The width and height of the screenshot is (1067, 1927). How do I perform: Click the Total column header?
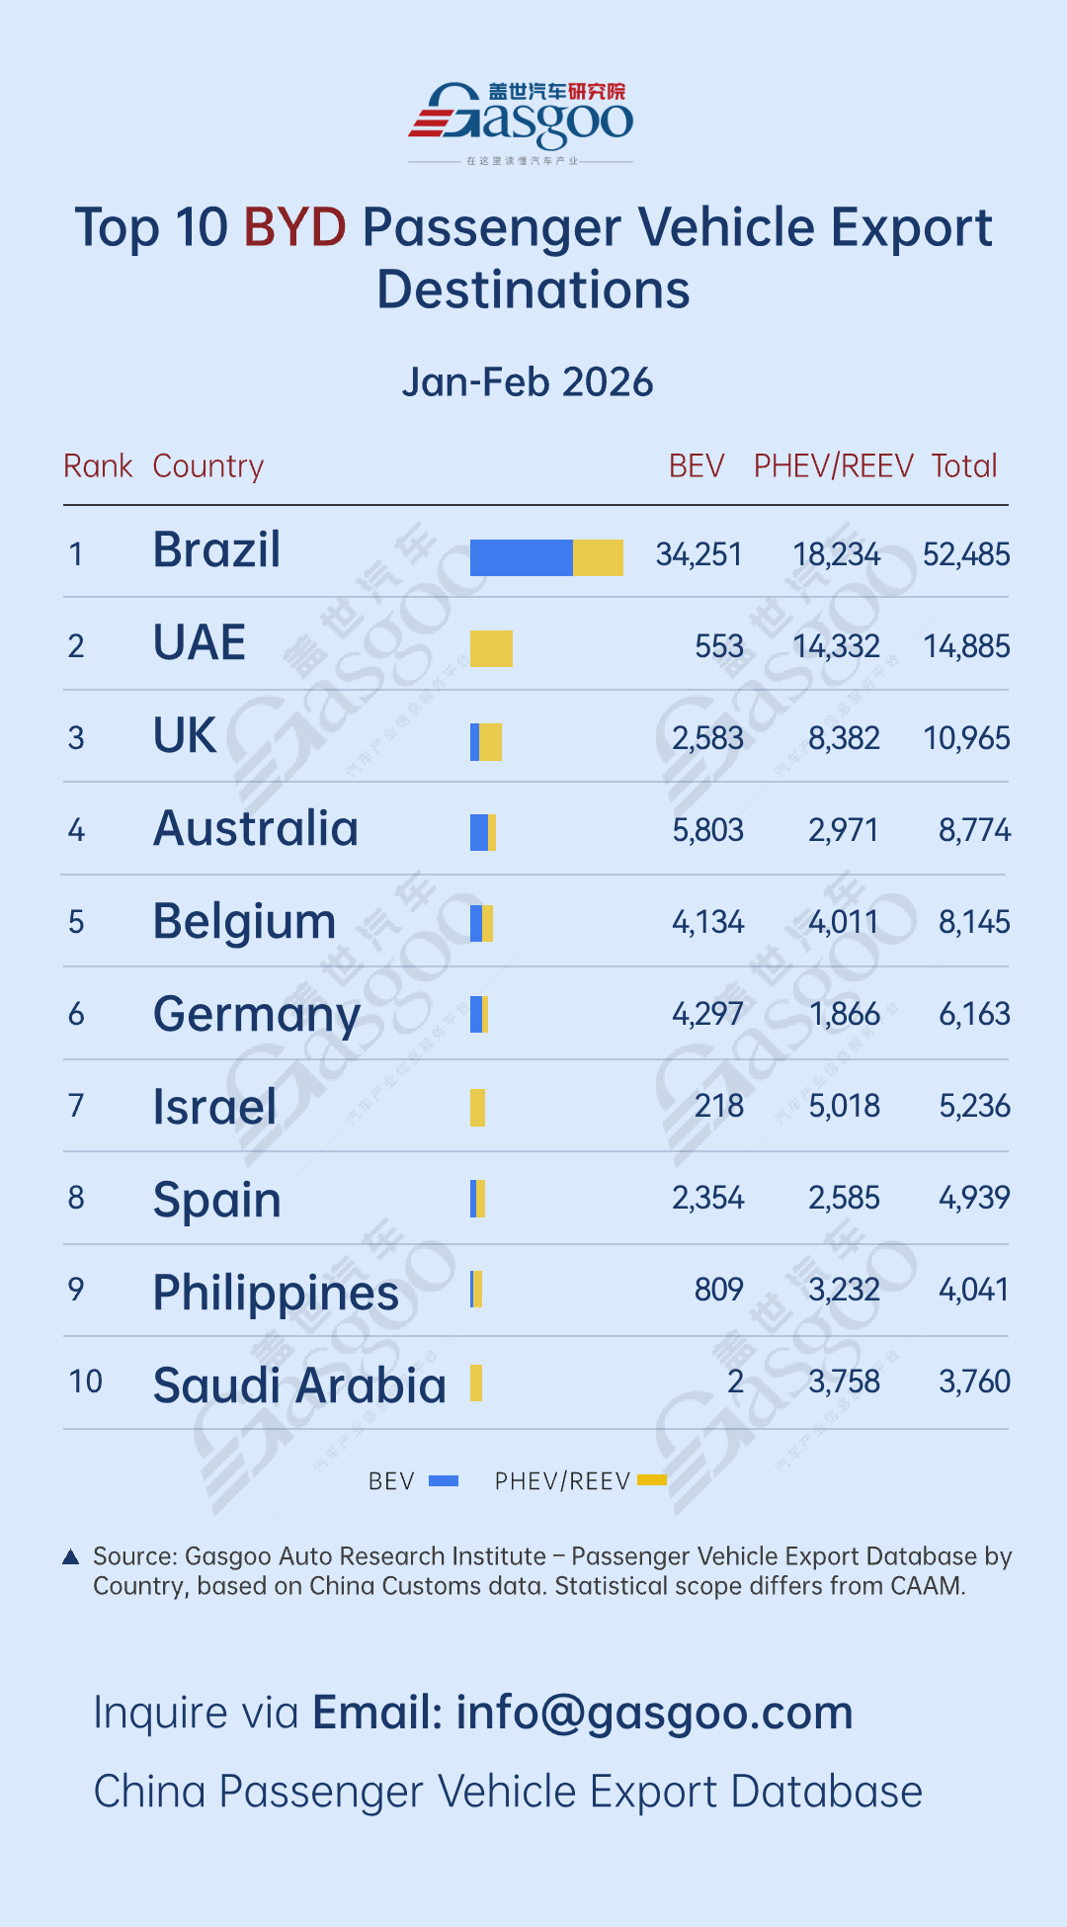964,465
